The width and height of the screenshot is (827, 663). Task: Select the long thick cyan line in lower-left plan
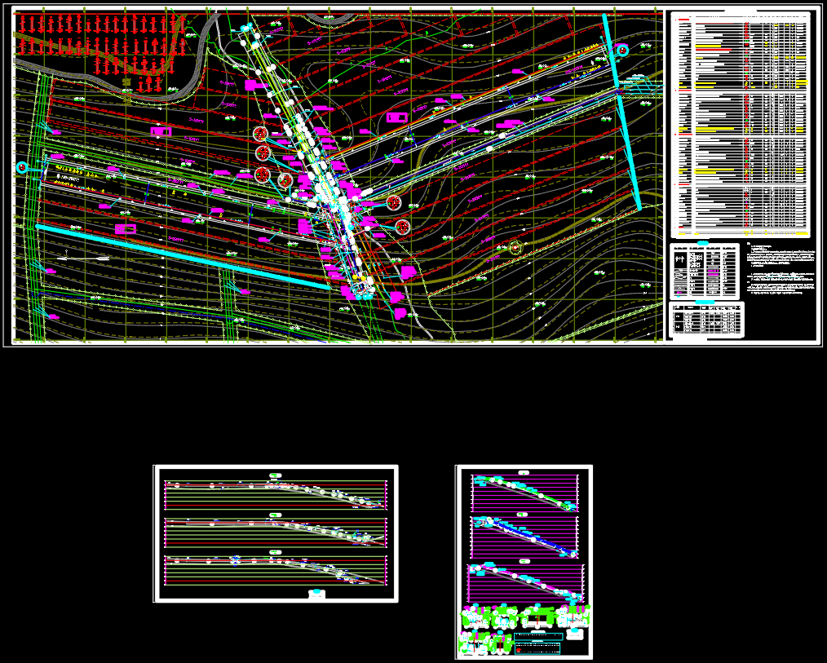(x=183, y=257)
